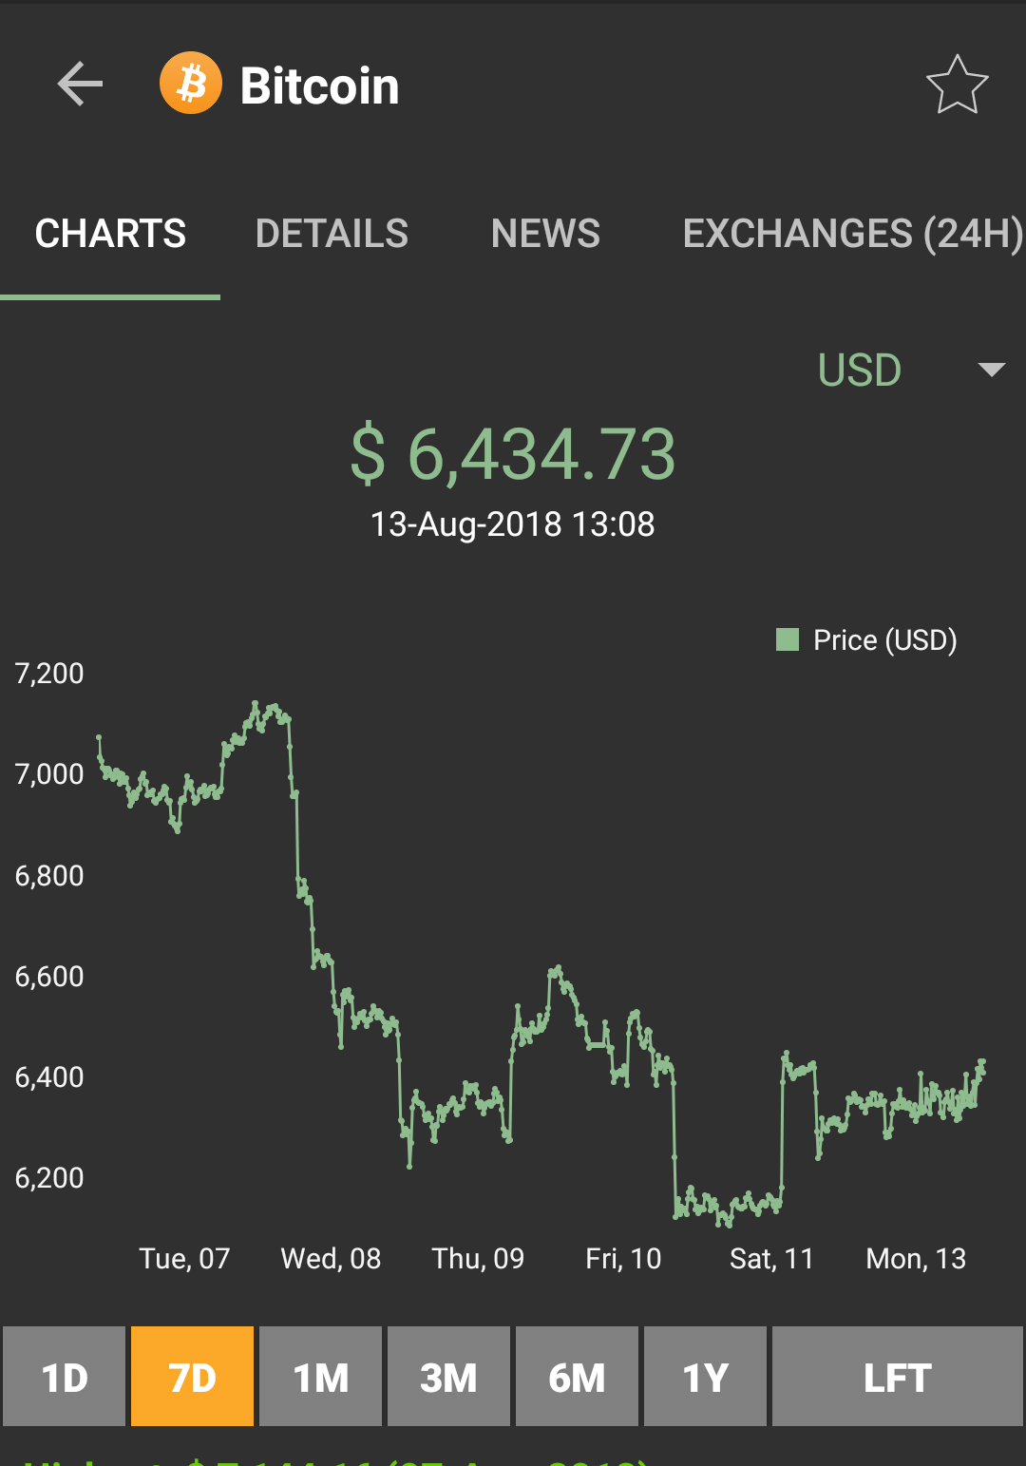Select the 7D chart range
This screenshot has width=1026, height=1466.
(x=192, y=1377)
